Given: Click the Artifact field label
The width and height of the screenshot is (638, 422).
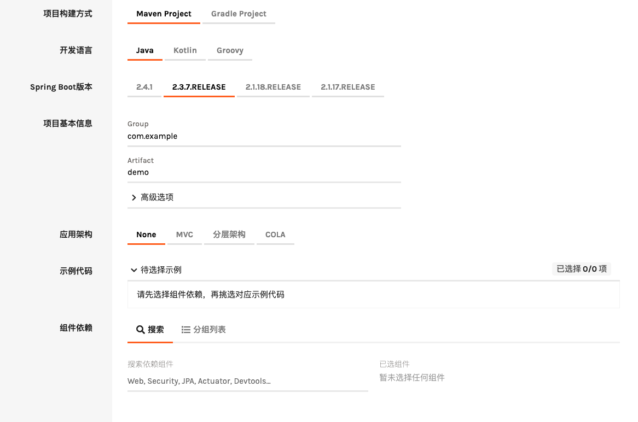Looking at the screenshot, I should [x=141, y=161].
